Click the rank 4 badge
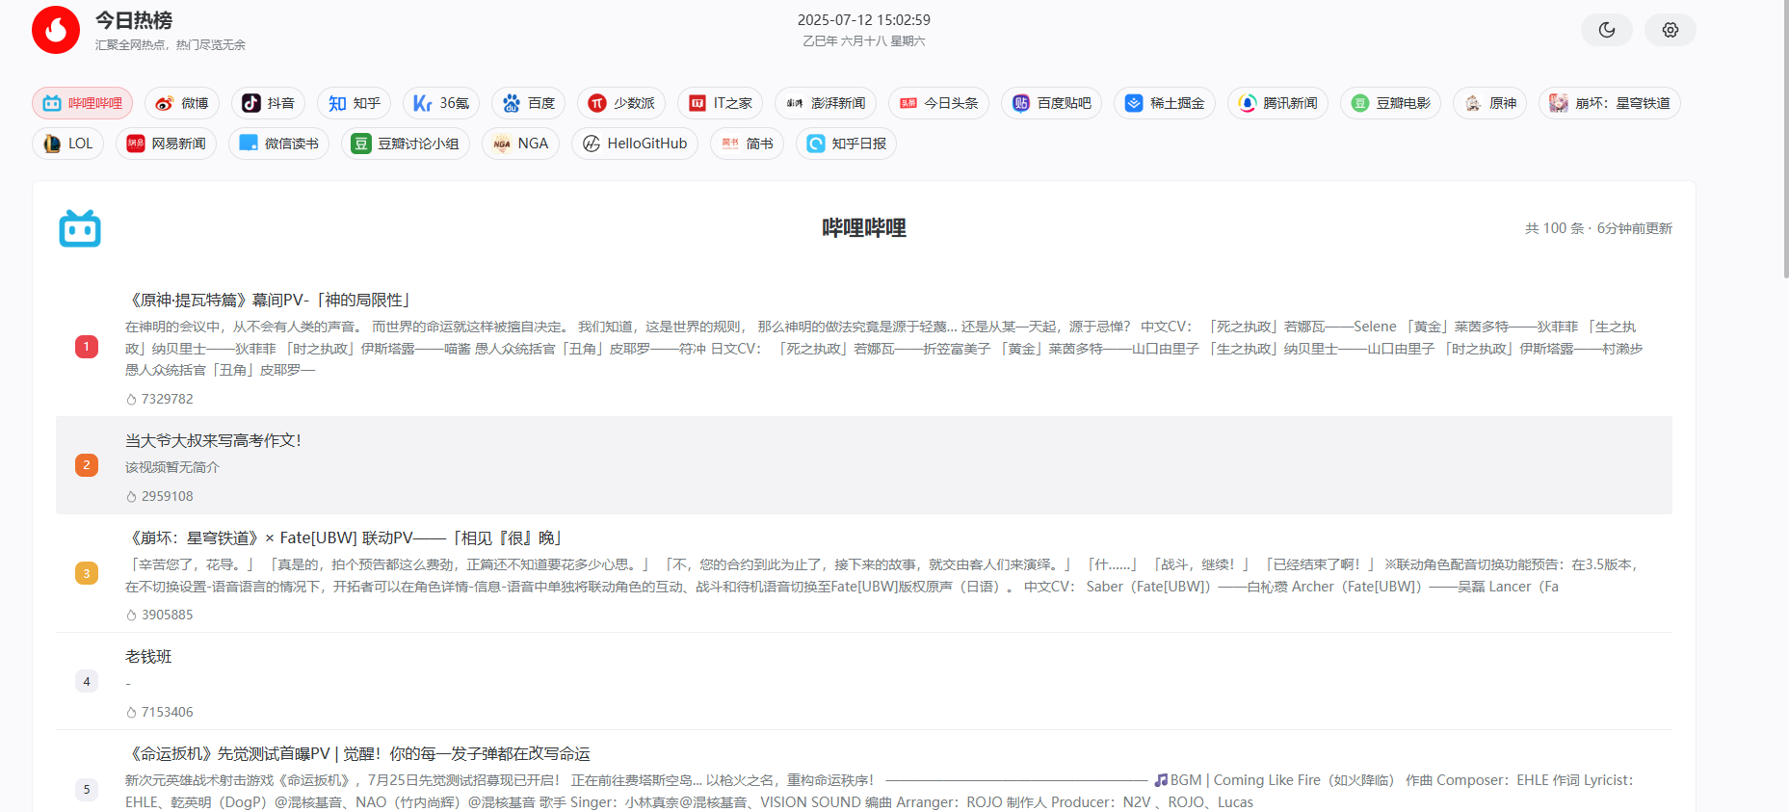Image resolution: width=1789 pixels, height=812 pixels. tap(87, 681)
